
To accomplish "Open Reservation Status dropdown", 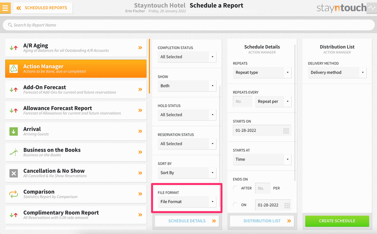I will coord(187,144).
